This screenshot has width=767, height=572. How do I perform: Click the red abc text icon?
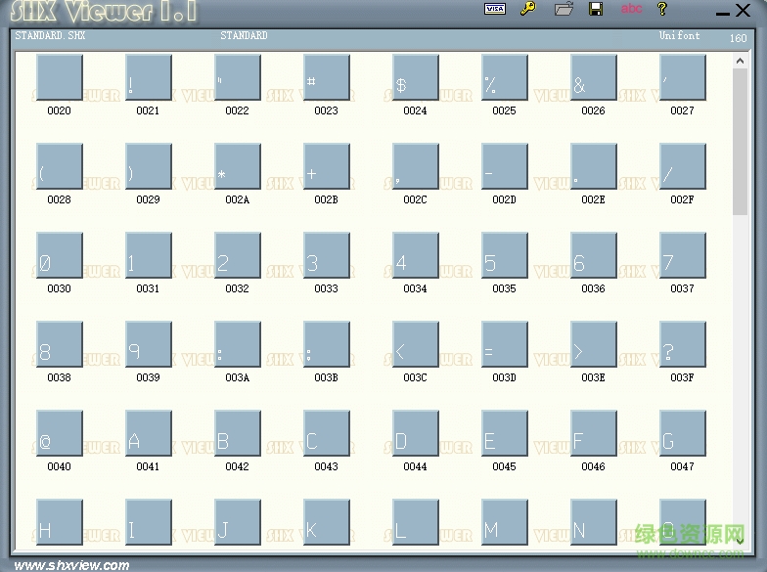pyautogui.click(x=632, y=9)
